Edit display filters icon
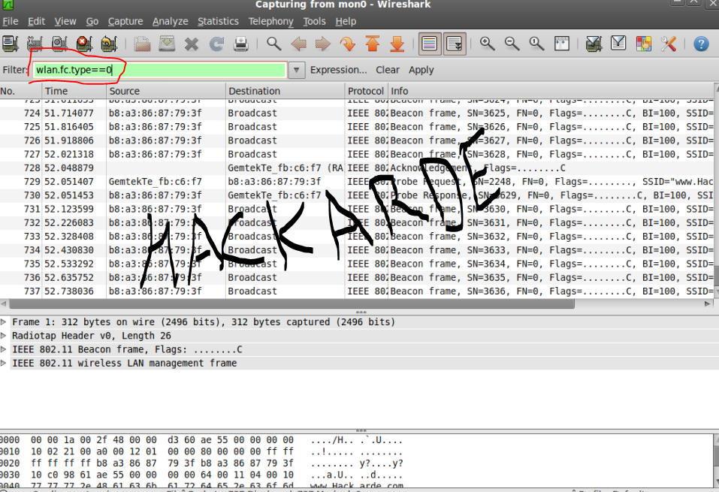 618,44
